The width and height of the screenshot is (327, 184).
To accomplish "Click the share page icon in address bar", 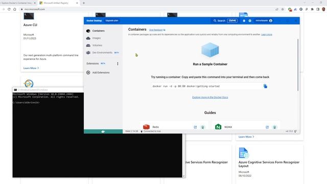I will (x=277, y=9).
